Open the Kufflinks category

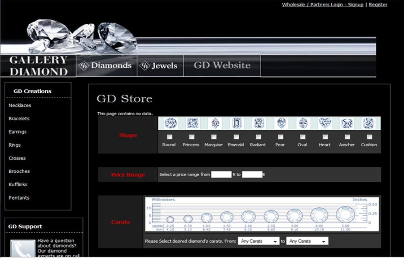pyautogui.click(x=18, y=184)
